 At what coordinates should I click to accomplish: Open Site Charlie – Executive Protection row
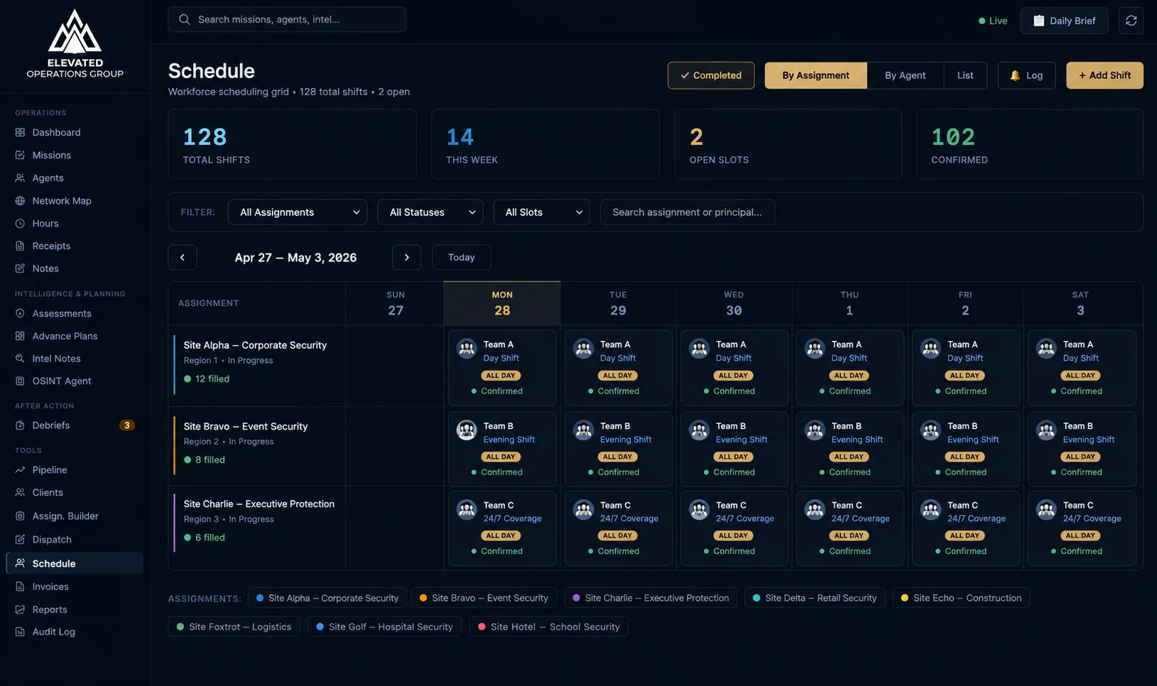[x=256, y=528]
